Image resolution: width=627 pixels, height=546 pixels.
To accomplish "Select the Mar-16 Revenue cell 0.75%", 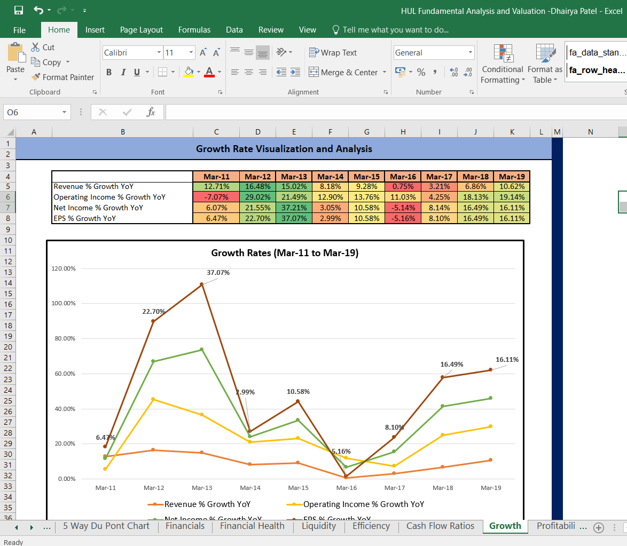I will coord(403,187).
